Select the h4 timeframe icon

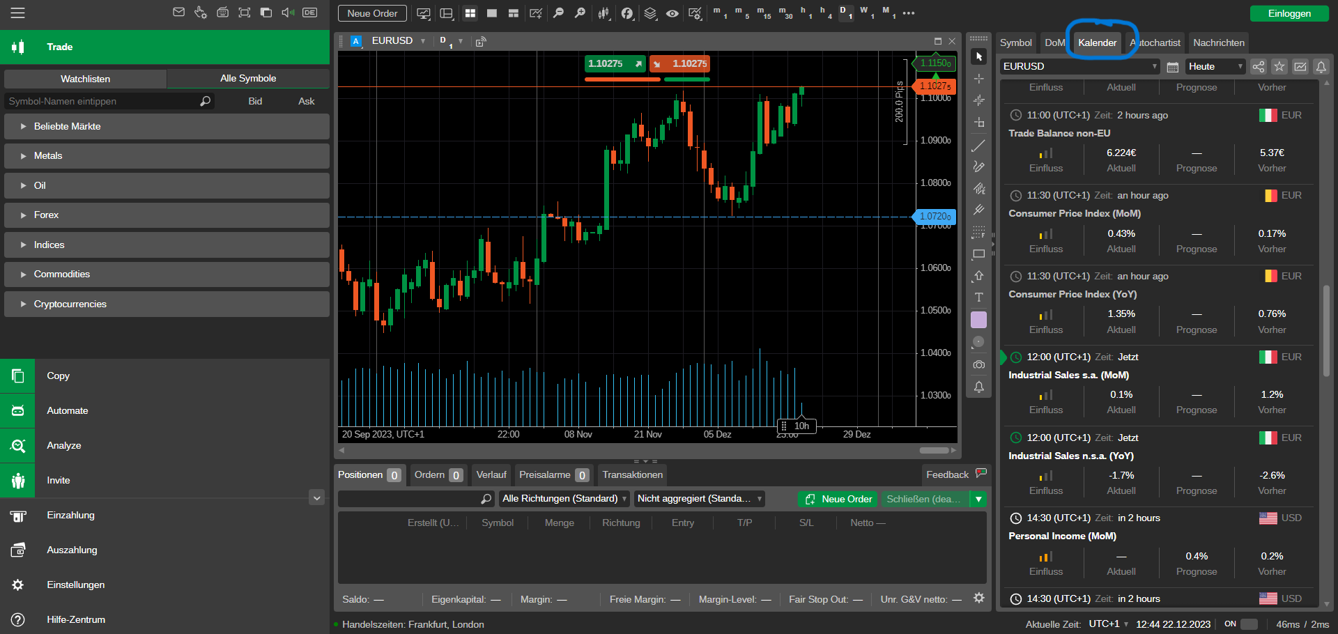click(x=825, y=13)
